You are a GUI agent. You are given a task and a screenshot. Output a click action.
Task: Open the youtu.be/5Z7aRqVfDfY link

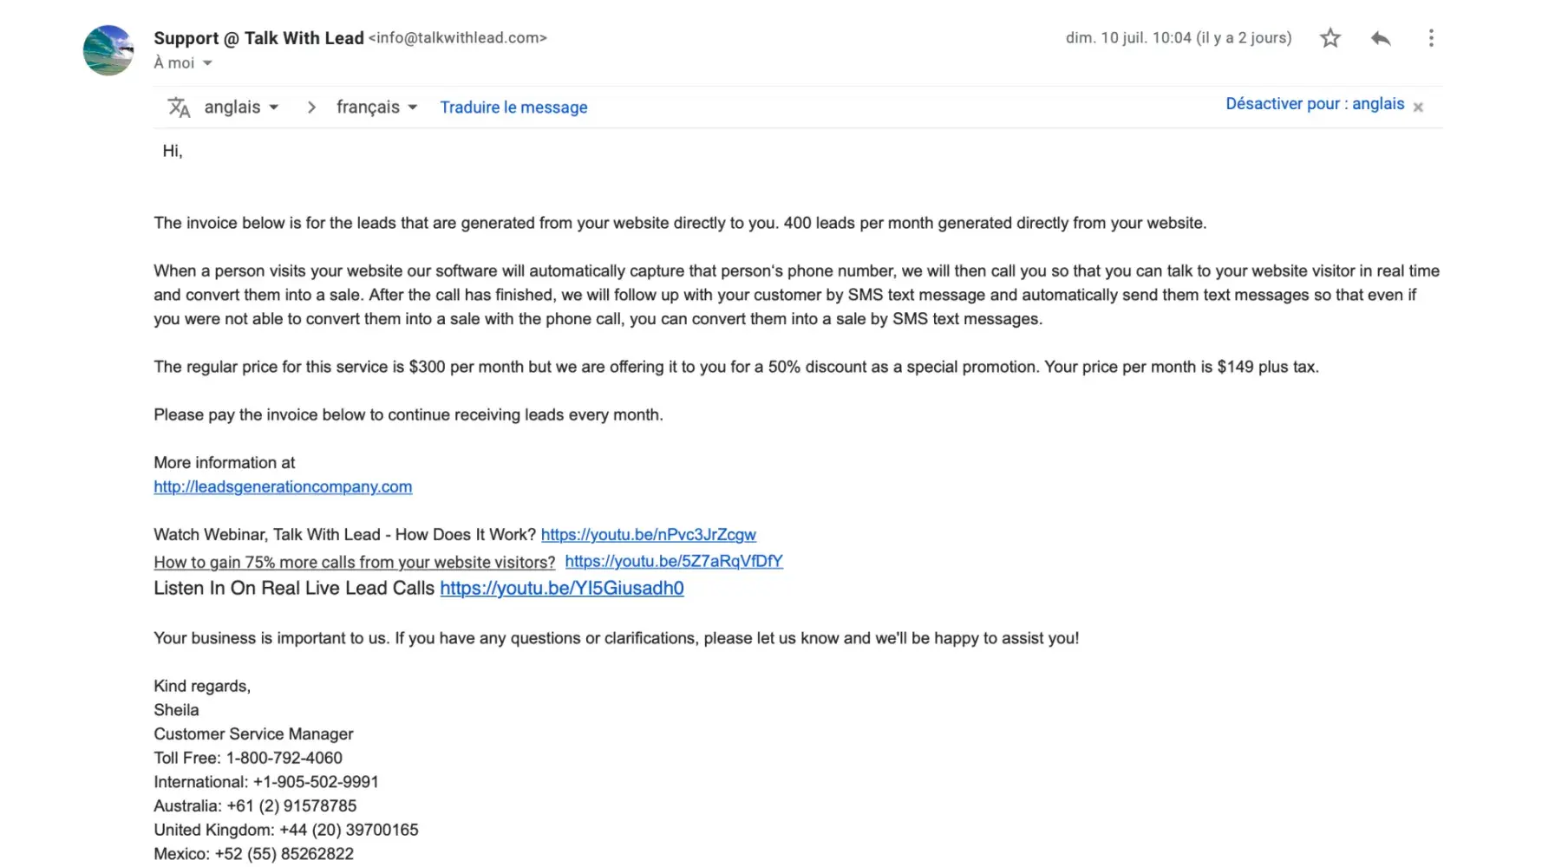pyautogui.click(x=674, y=561)
